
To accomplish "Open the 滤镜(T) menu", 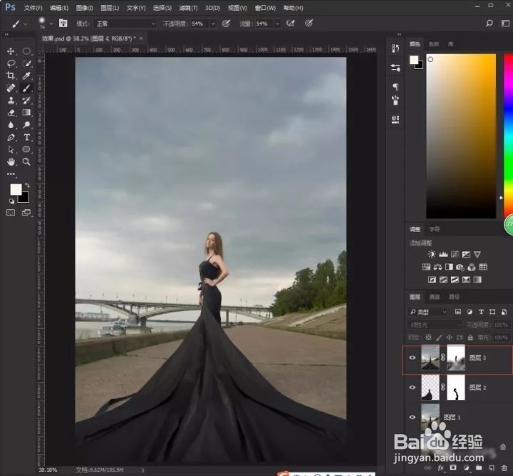I will (188, 8).
